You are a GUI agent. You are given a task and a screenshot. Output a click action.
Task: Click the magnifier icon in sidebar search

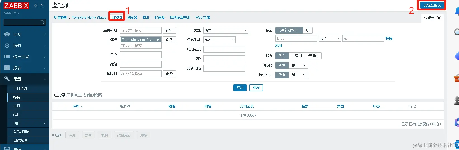pyautogui.click(x=43, y=22)
